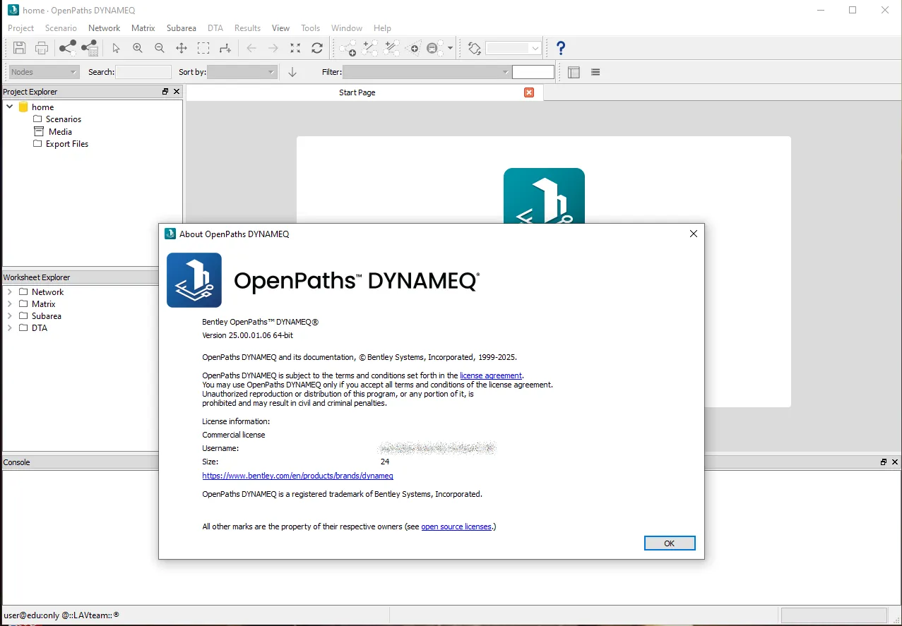Image resolution: width=902 pixels, height=626 pixels.
Task: Collapse the home project node
Action: point(10,107)
